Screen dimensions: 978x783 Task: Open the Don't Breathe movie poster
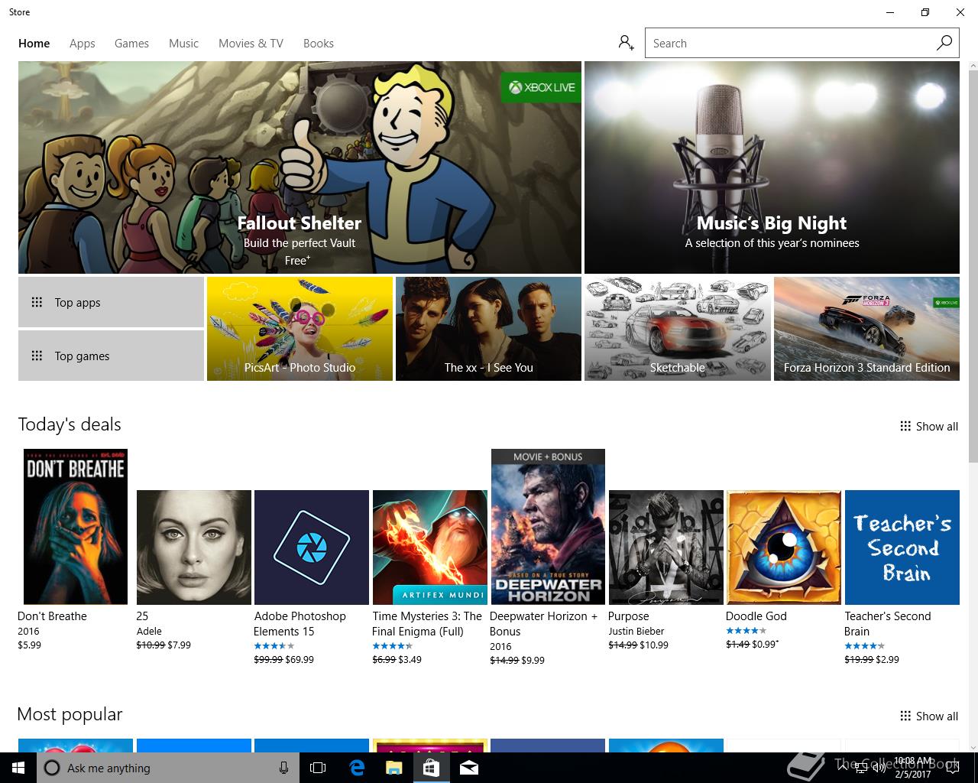(x=76, y=527)
